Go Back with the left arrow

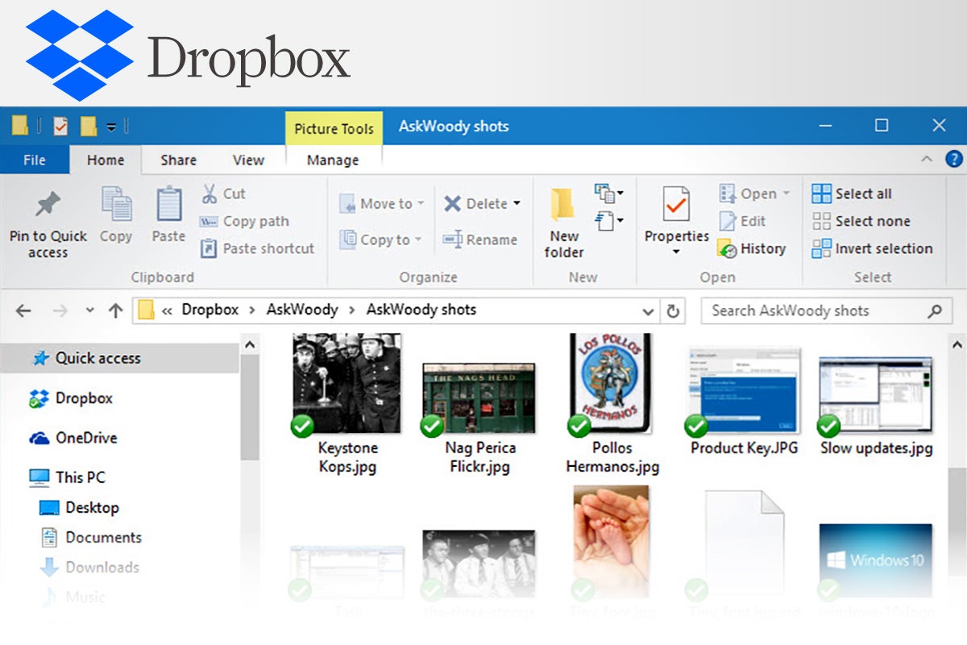point(23,310)
